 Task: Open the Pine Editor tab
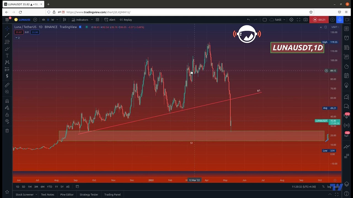pyautogui.click(x=67, y=194)
